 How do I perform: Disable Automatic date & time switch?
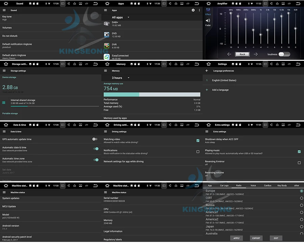(96, 149)
